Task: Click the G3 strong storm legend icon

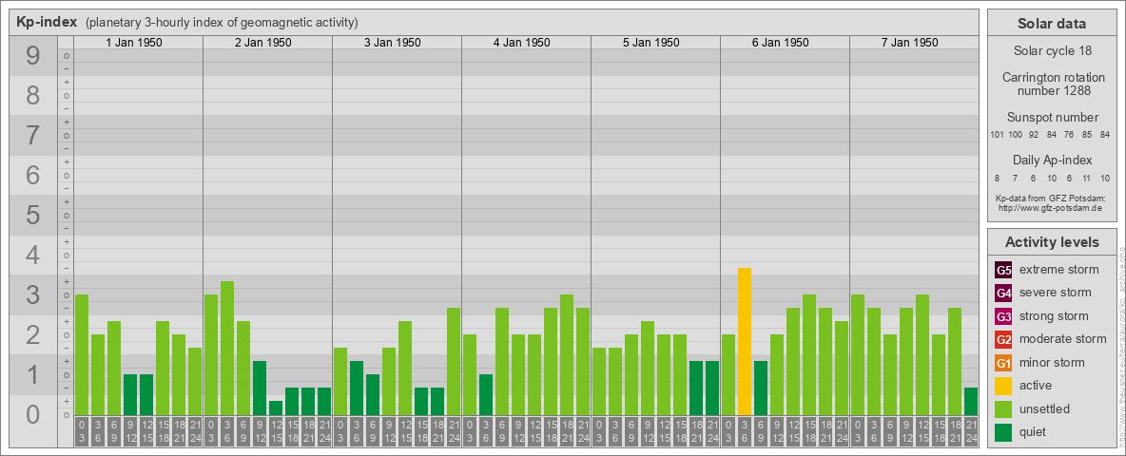Action: coord(1003,316)
